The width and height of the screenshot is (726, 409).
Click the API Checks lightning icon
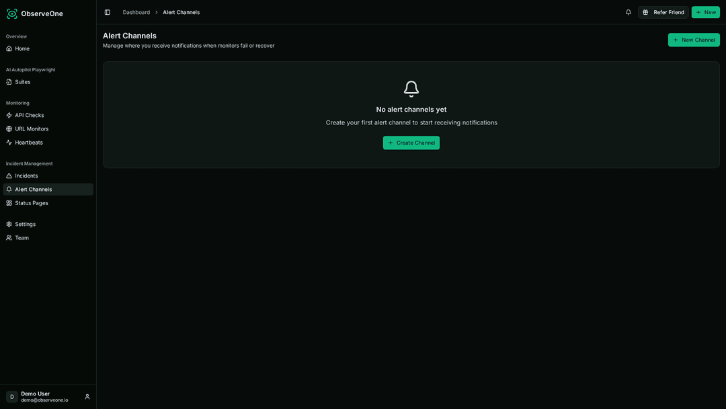click(x=9, y=115)
